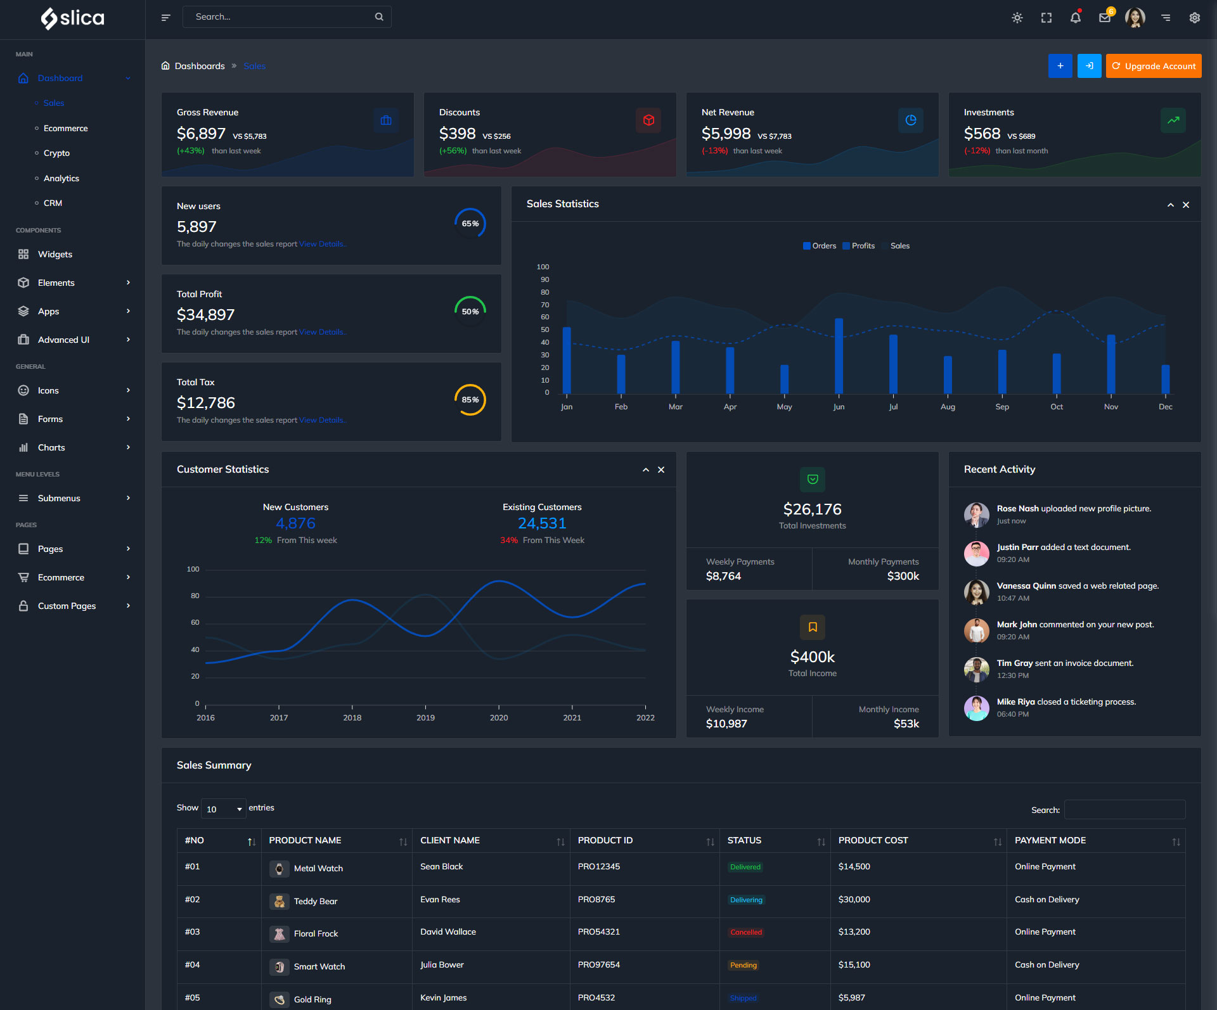
Task: Open the entries count dropdown
Action: (x=224, y=809)
